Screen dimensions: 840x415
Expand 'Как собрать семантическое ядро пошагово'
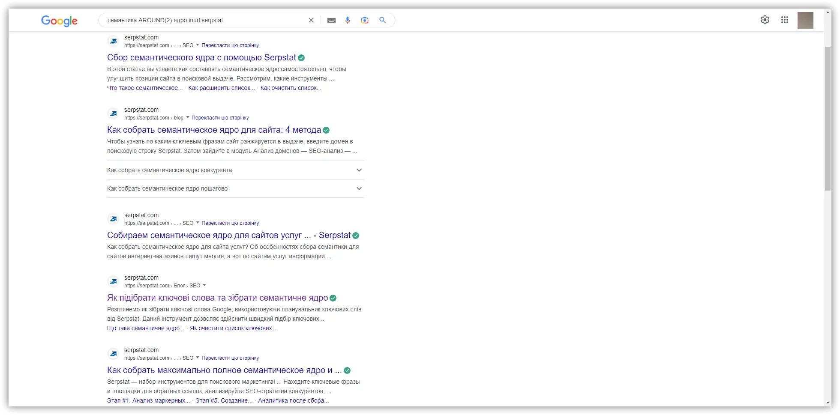point(235,188)
